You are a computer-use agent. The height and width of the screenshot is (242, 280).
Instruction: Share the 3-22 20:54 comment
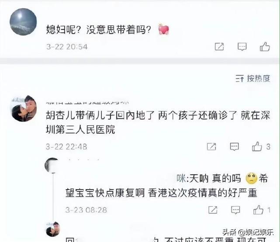tap(219, 47)
